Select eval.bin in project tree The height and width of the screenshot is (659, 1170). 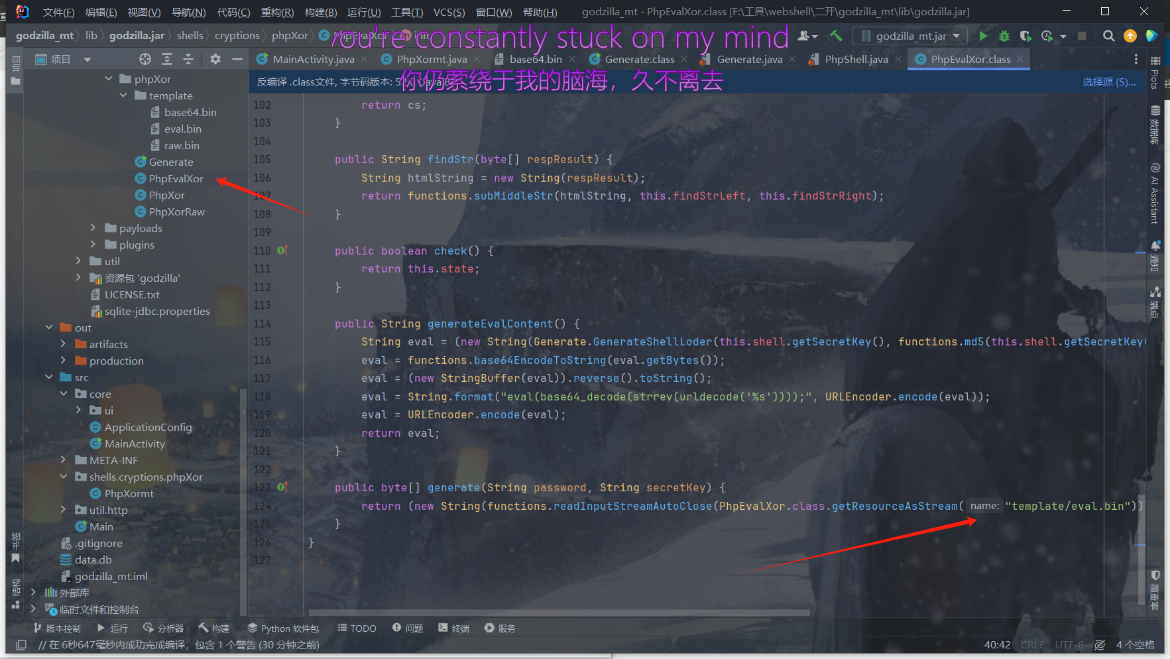tap(182, 129)
